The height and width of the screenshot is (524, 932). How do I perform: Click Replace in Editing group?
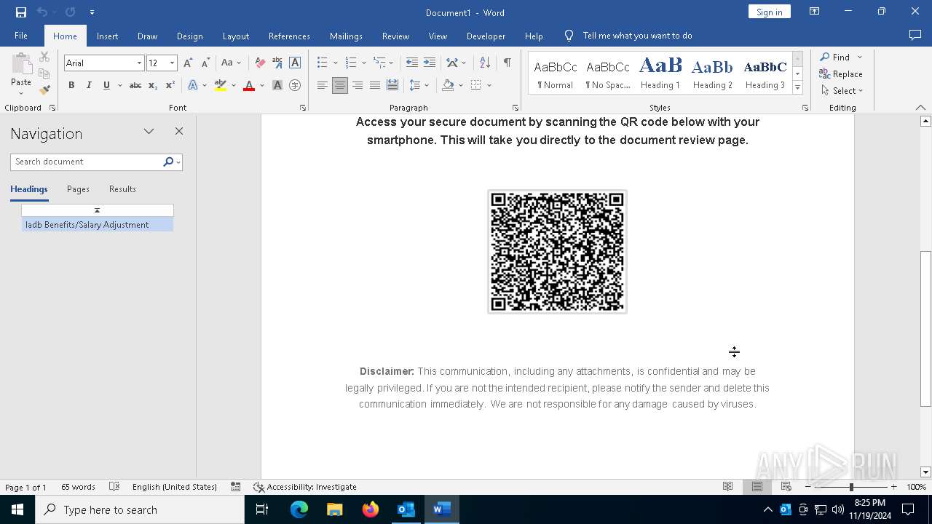[x=841, y=74]
